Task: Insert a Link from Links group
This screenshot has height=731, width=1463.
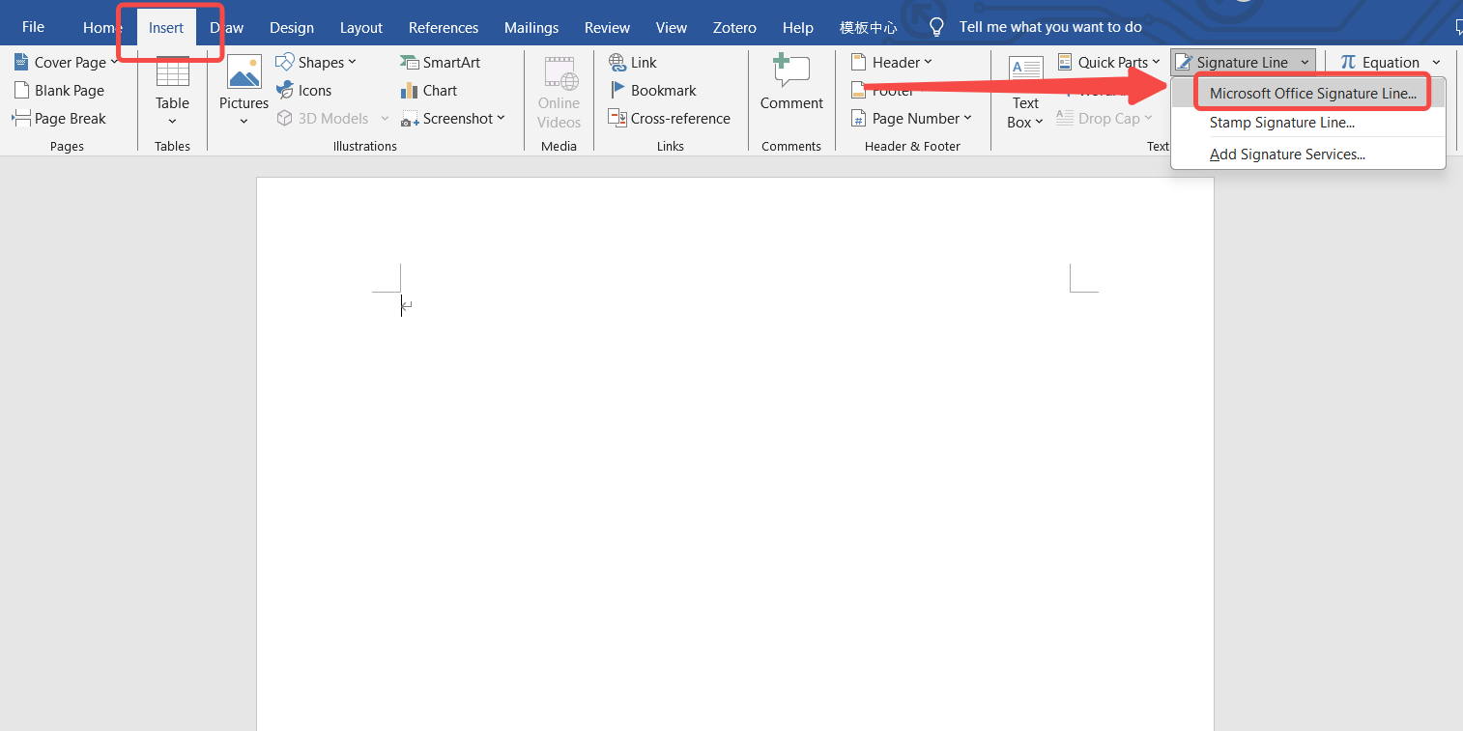Action: click(x=633, y=63)
